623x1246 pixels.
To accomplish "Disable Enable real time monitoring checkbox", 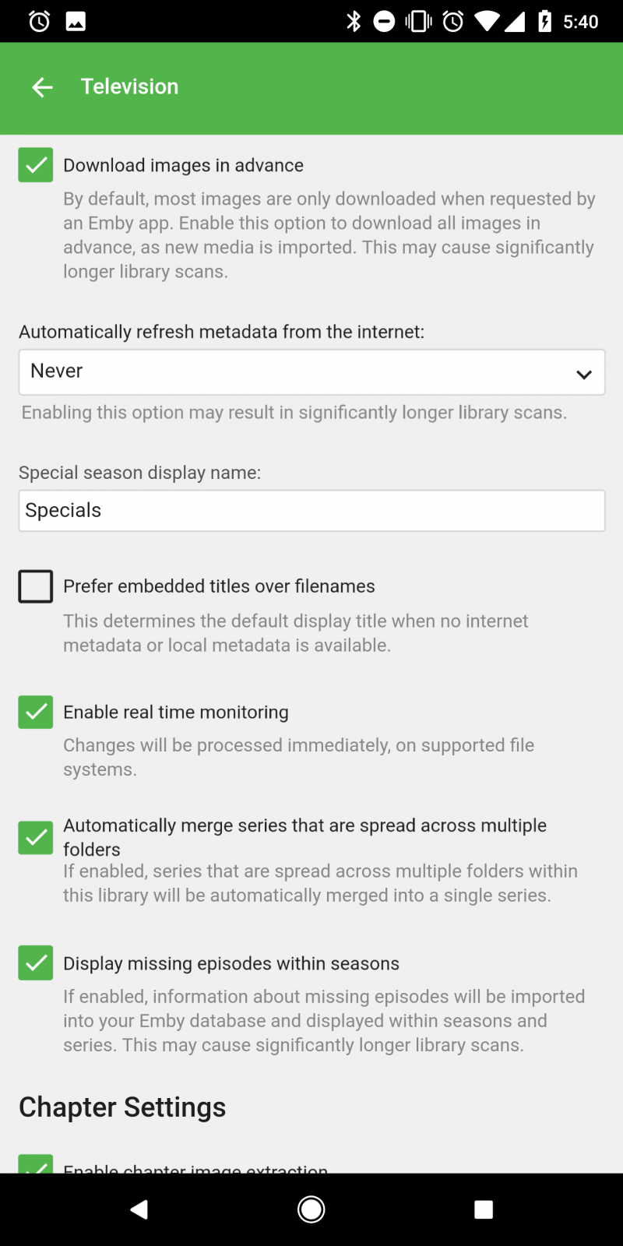I will coord(36,713).
